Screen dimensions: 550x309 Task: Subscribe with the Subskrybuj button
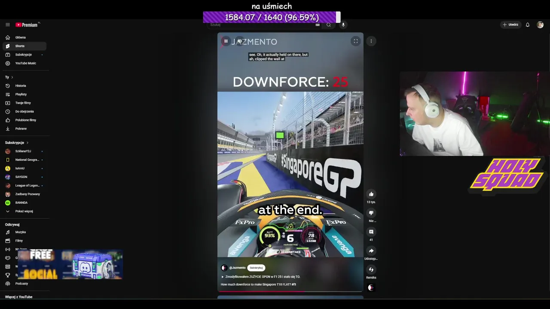point(256,268)
